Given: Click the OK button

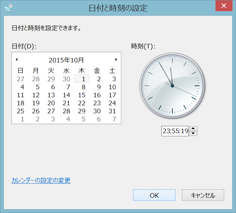Looking at the screenshot, I should [154, 195].
